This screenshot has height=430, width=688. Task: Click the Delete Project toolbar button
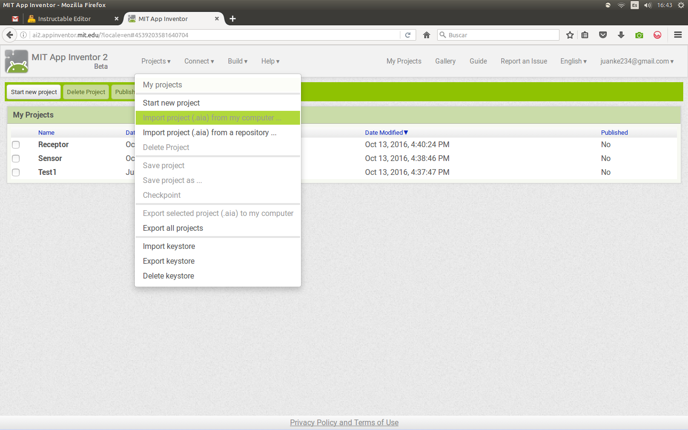click(86, 92)
